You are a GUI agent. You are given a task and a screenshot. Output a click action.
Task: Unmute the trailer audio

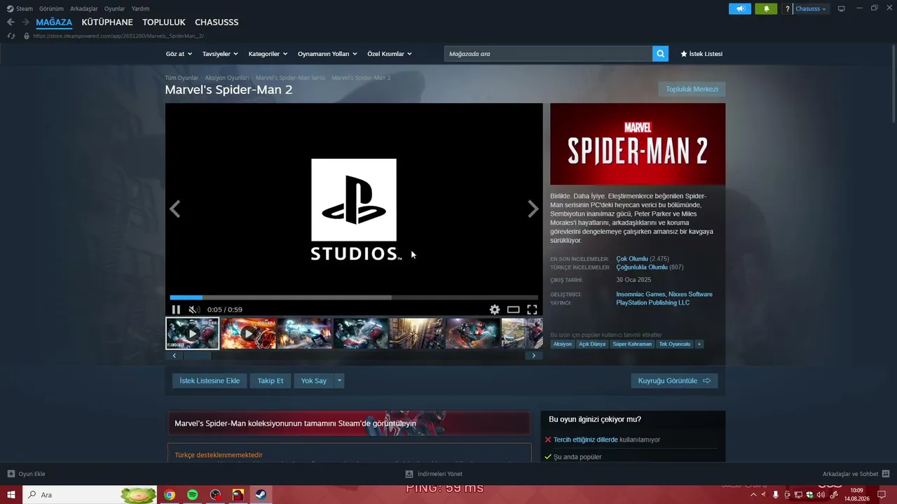click(194, 309)
